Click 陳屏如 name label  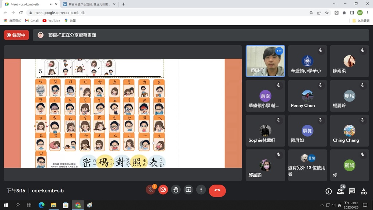(x=297, y=140)
